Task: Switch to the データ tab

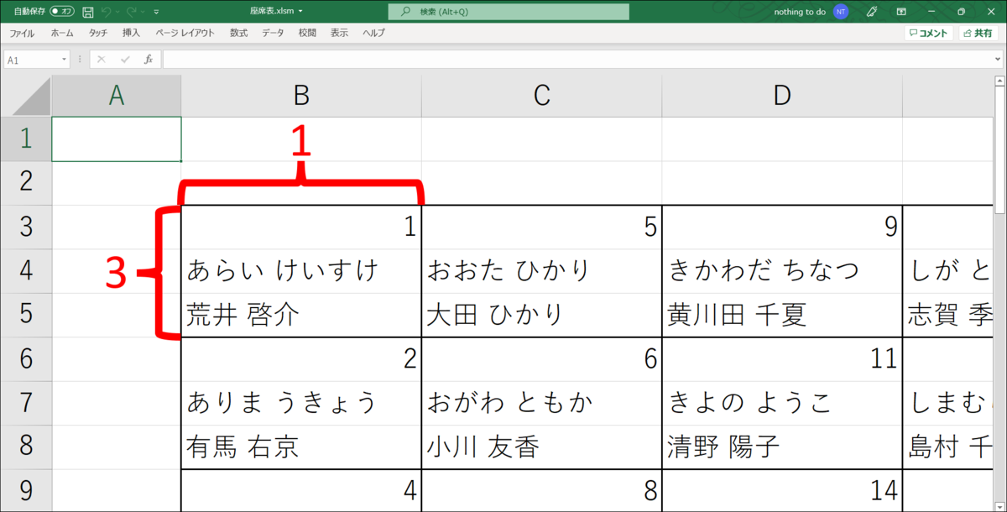Action: click(273, 33)
